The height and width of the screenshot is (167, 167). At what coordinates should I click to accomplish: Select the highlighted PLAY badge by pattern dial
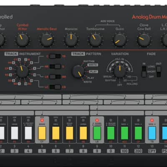pyautogui.click(x=94, y=72)
